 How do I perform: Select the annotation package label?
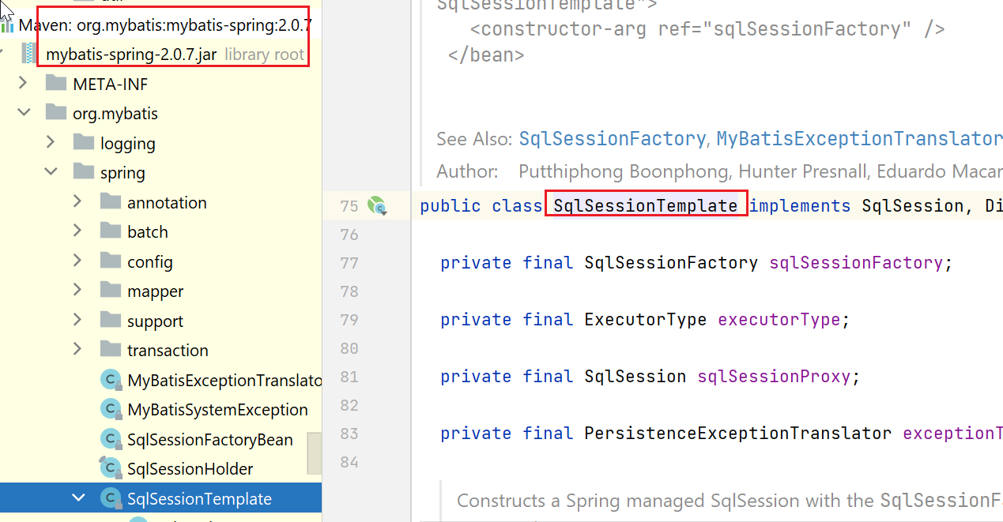coord(167,203)
